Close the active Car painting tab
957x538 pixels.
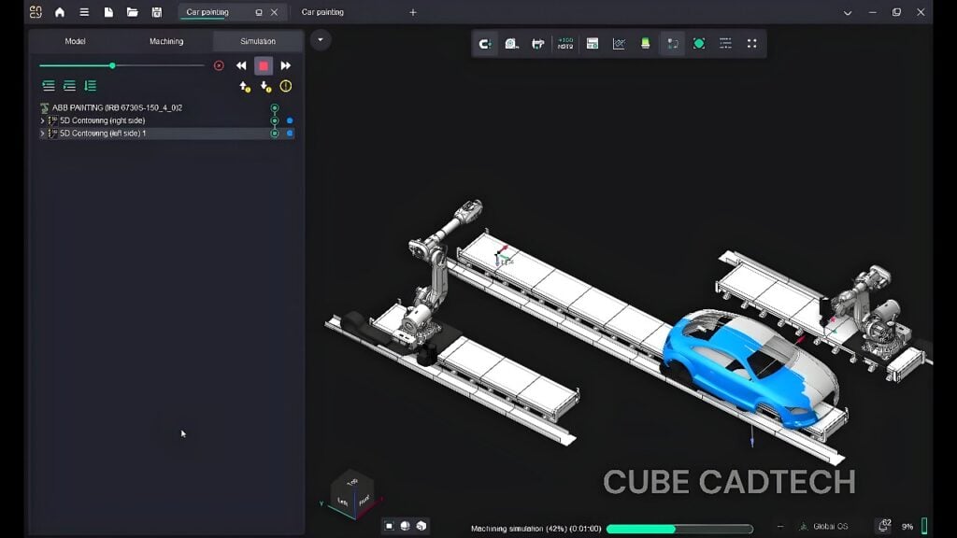(275, 12)
